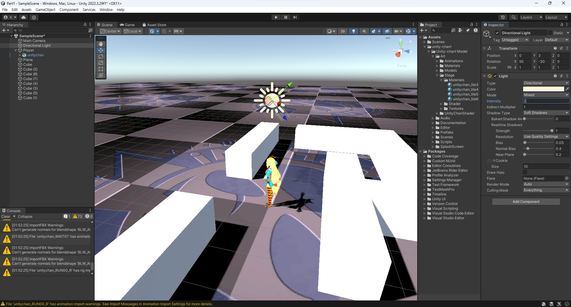Toggle Console warnings filter showing 73
Screen dimensions: 571x307
coord(78,217)
